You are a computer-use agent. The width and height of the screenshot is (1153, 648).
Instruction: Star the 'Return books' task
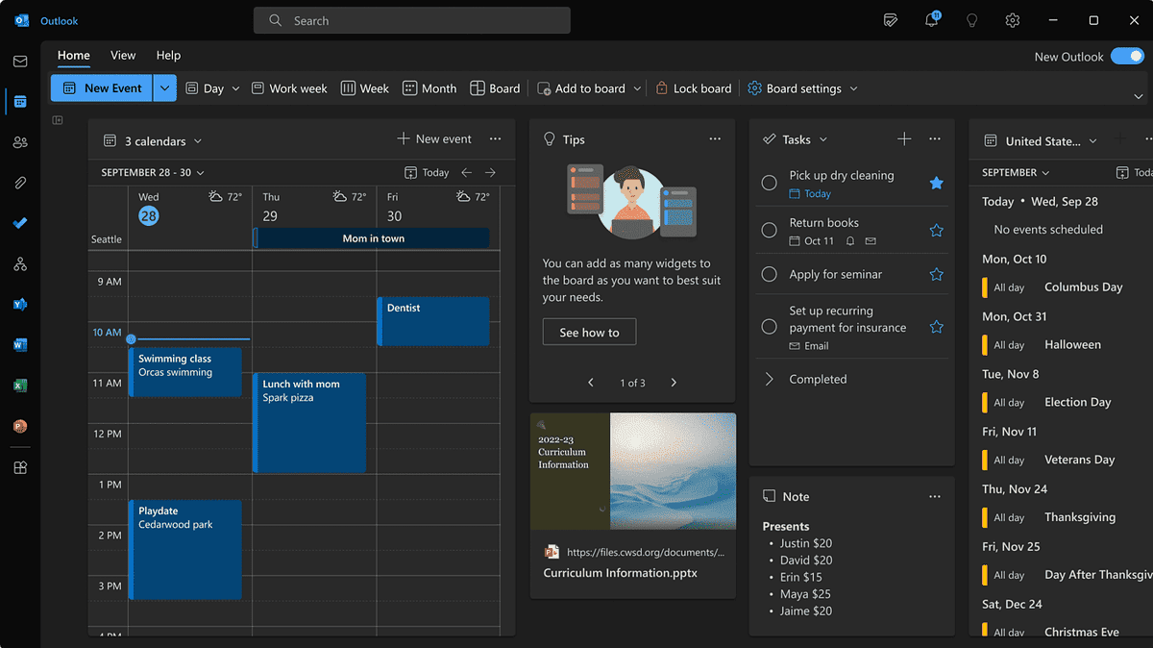point(935,230)
